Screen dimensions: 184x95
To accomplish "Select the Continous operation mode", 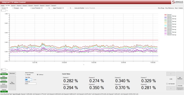I will pos(40,75).
